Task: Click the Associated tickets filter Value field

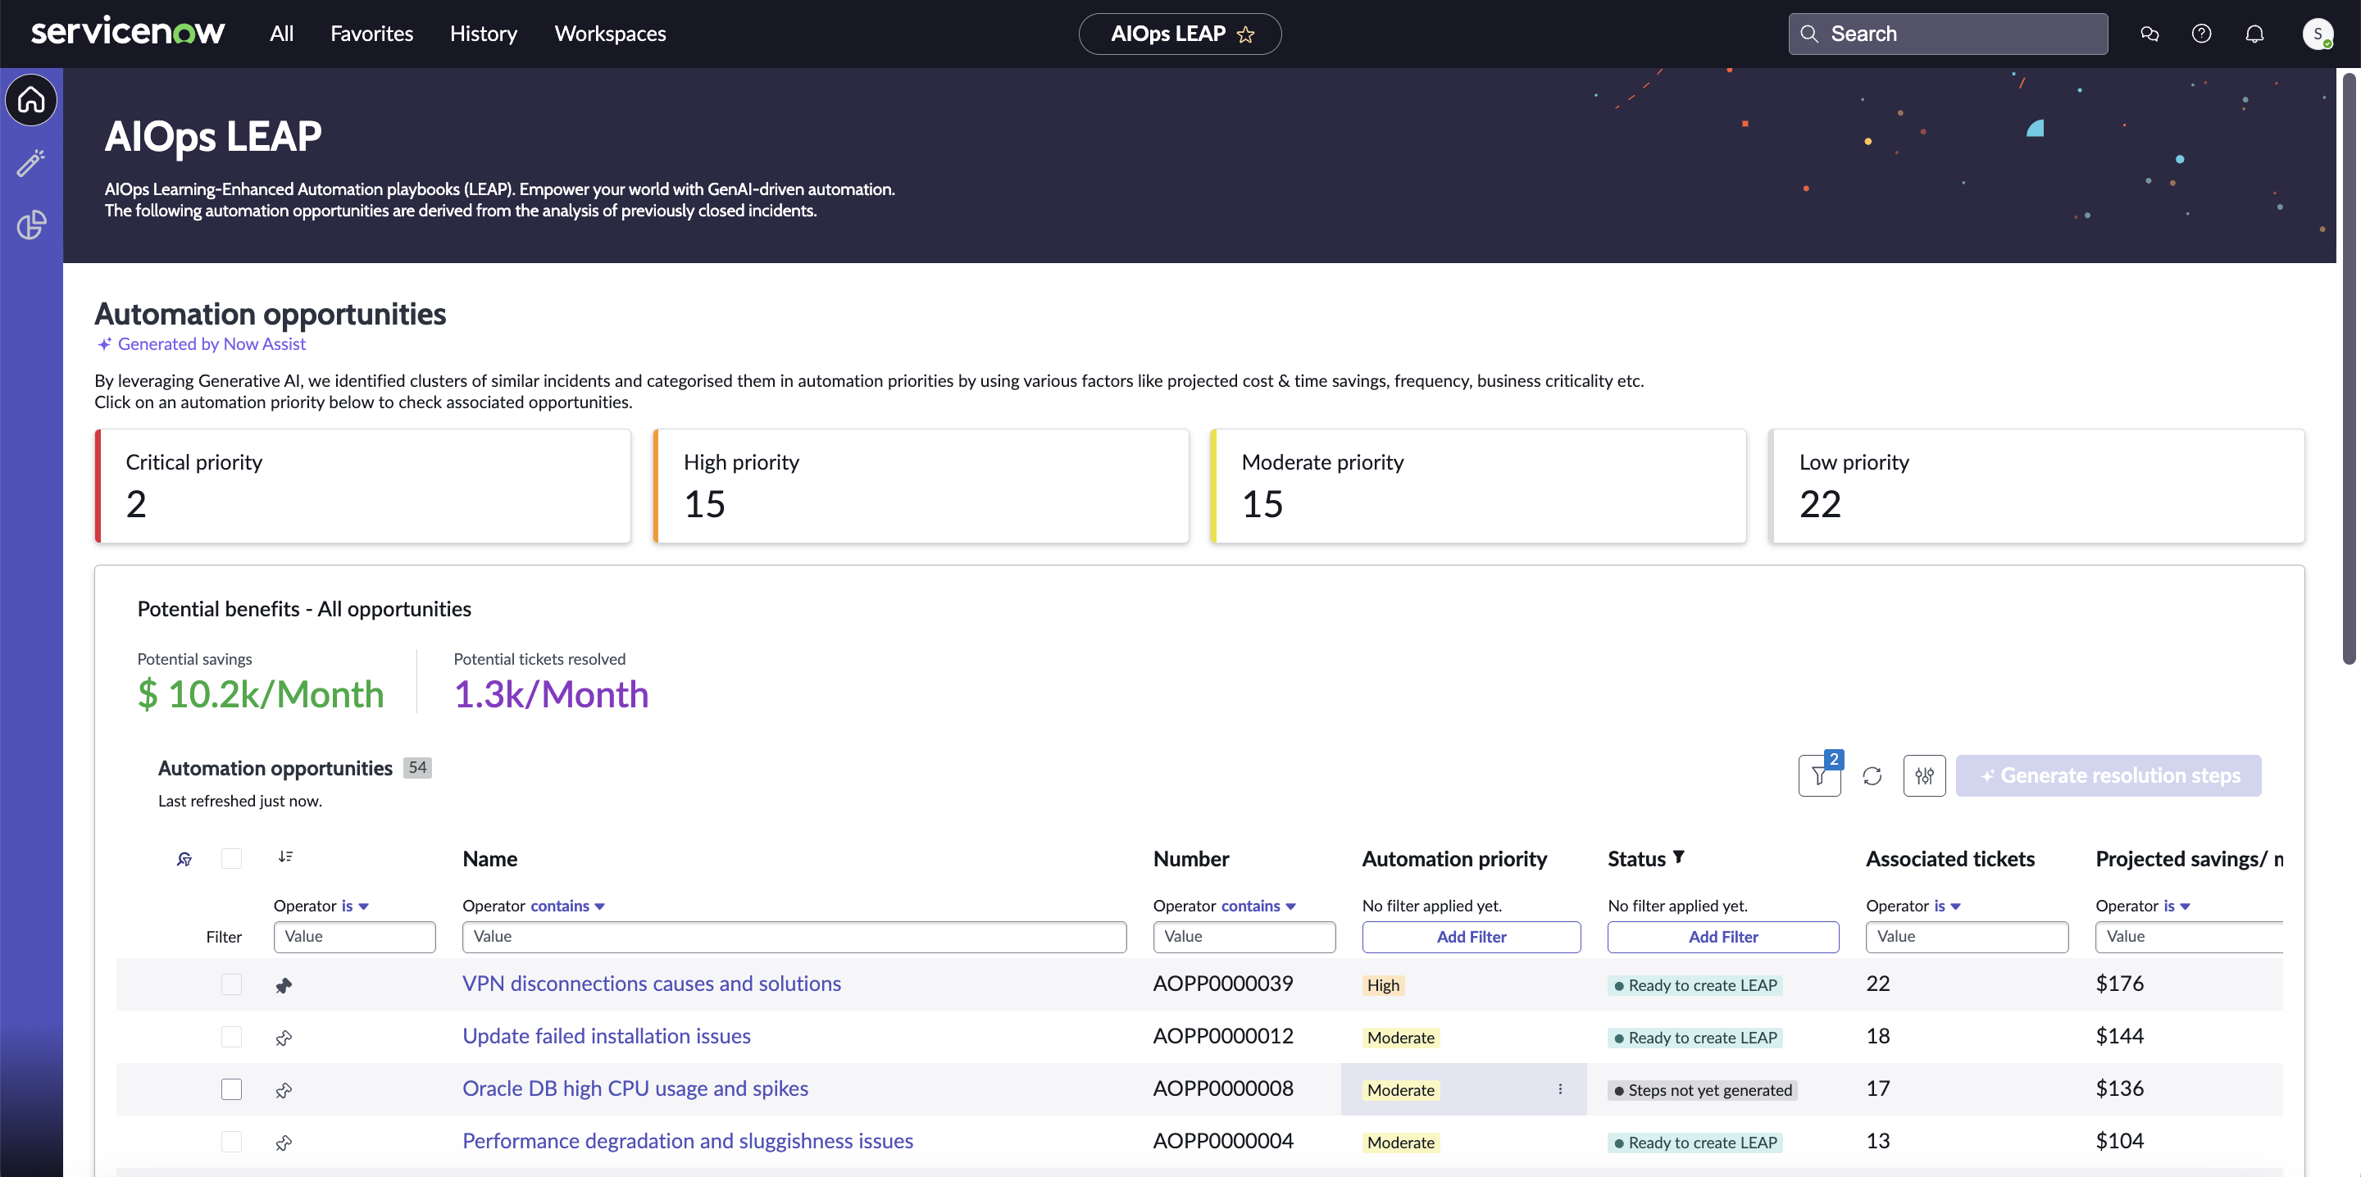Action: [x=1967, y=937]
